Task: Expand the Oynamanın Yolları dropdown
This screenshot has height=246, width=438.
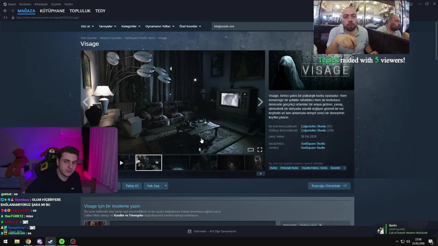Action: click(160, 26)
